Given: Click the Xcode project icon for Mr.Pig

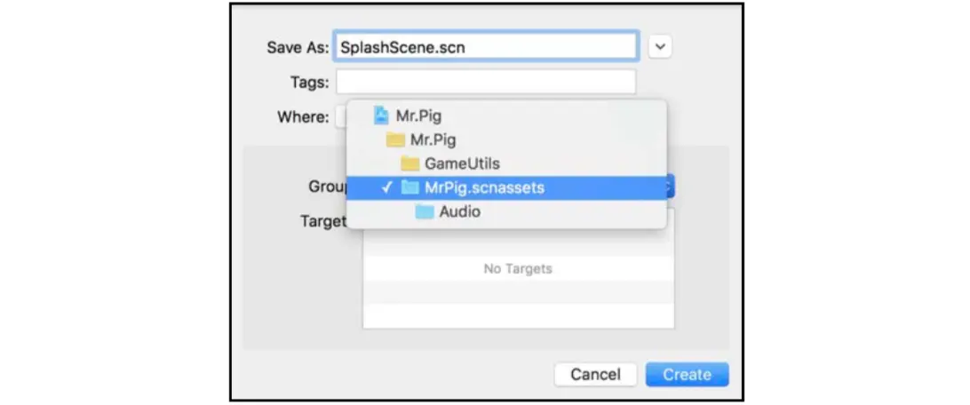Looking at the screenshot, I should (381, 115).
